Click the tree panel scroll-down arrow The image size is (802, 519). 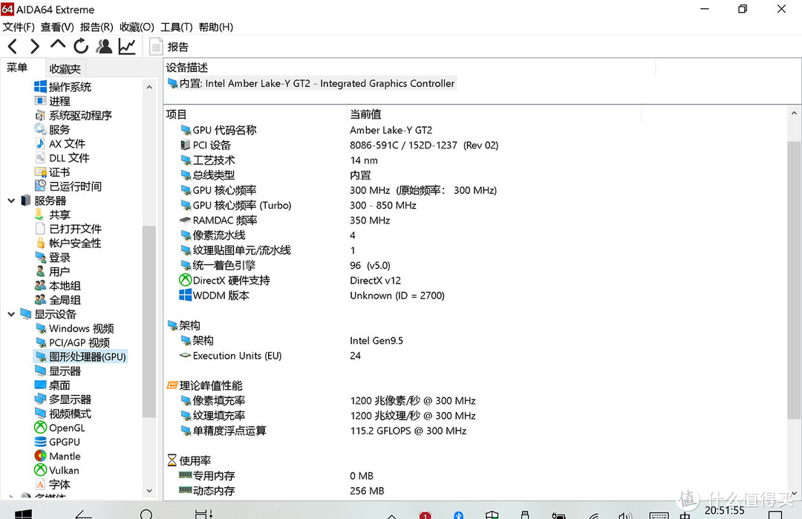click(x=149, y=490)
